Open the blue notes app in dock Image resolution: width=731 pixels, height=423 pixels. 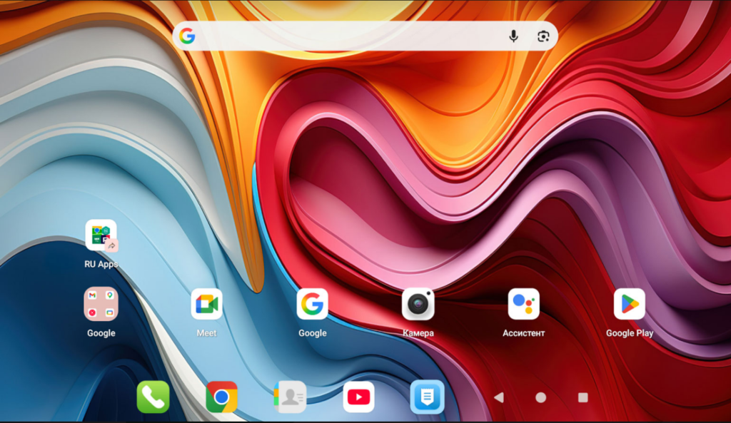pos(427,397)
